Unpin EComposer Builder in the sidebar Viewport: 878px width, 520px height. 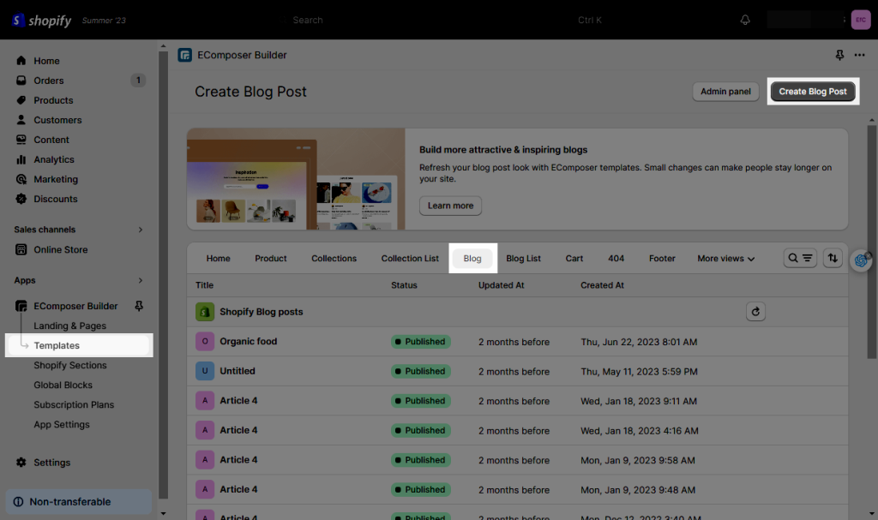coord(139,306)
